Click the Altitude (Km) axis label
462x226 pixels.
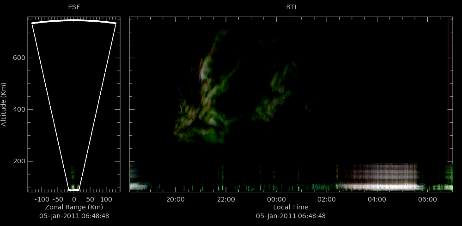coord(4,104)
